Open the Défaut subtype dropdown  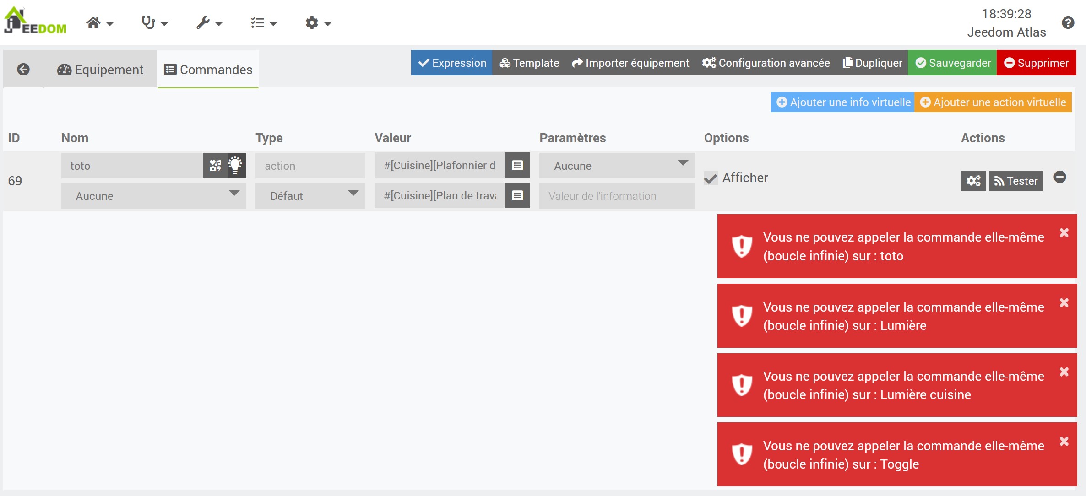click(310, 196)
